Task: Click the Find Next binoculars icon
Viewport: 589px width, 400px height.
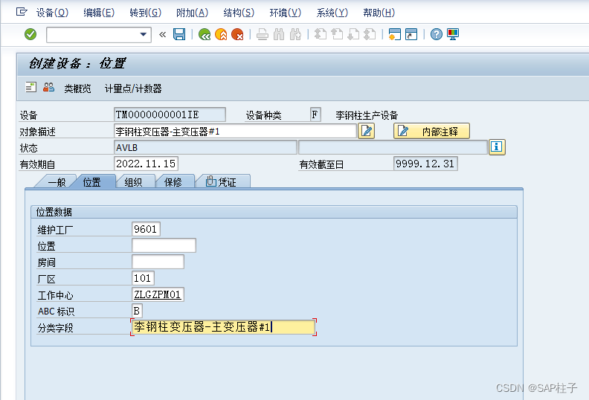Action: click(295, 34)
